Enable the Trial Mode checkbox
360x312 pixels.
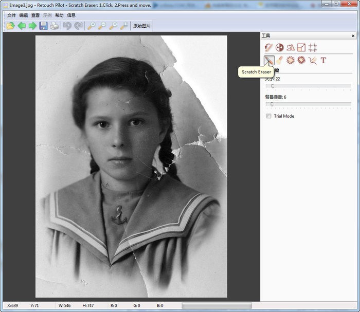tap(269, 116)
